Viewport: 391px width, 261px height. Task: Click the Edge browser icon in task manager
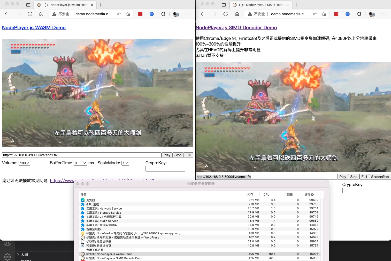click(82, 200)
